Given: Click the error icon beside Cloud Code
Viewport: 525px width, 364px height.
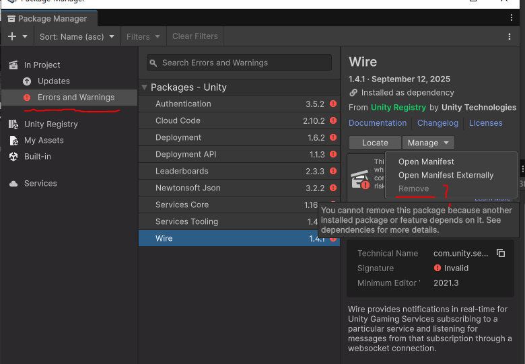Looking at the screenshot, I should point(333,120).
